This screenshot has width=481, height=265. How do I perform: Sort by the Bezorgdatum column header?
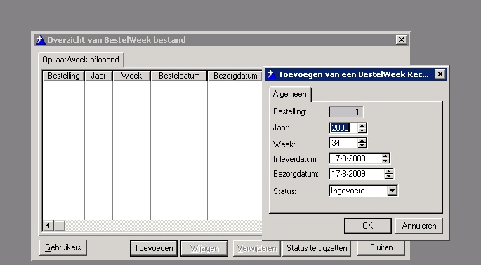(235, 76)
